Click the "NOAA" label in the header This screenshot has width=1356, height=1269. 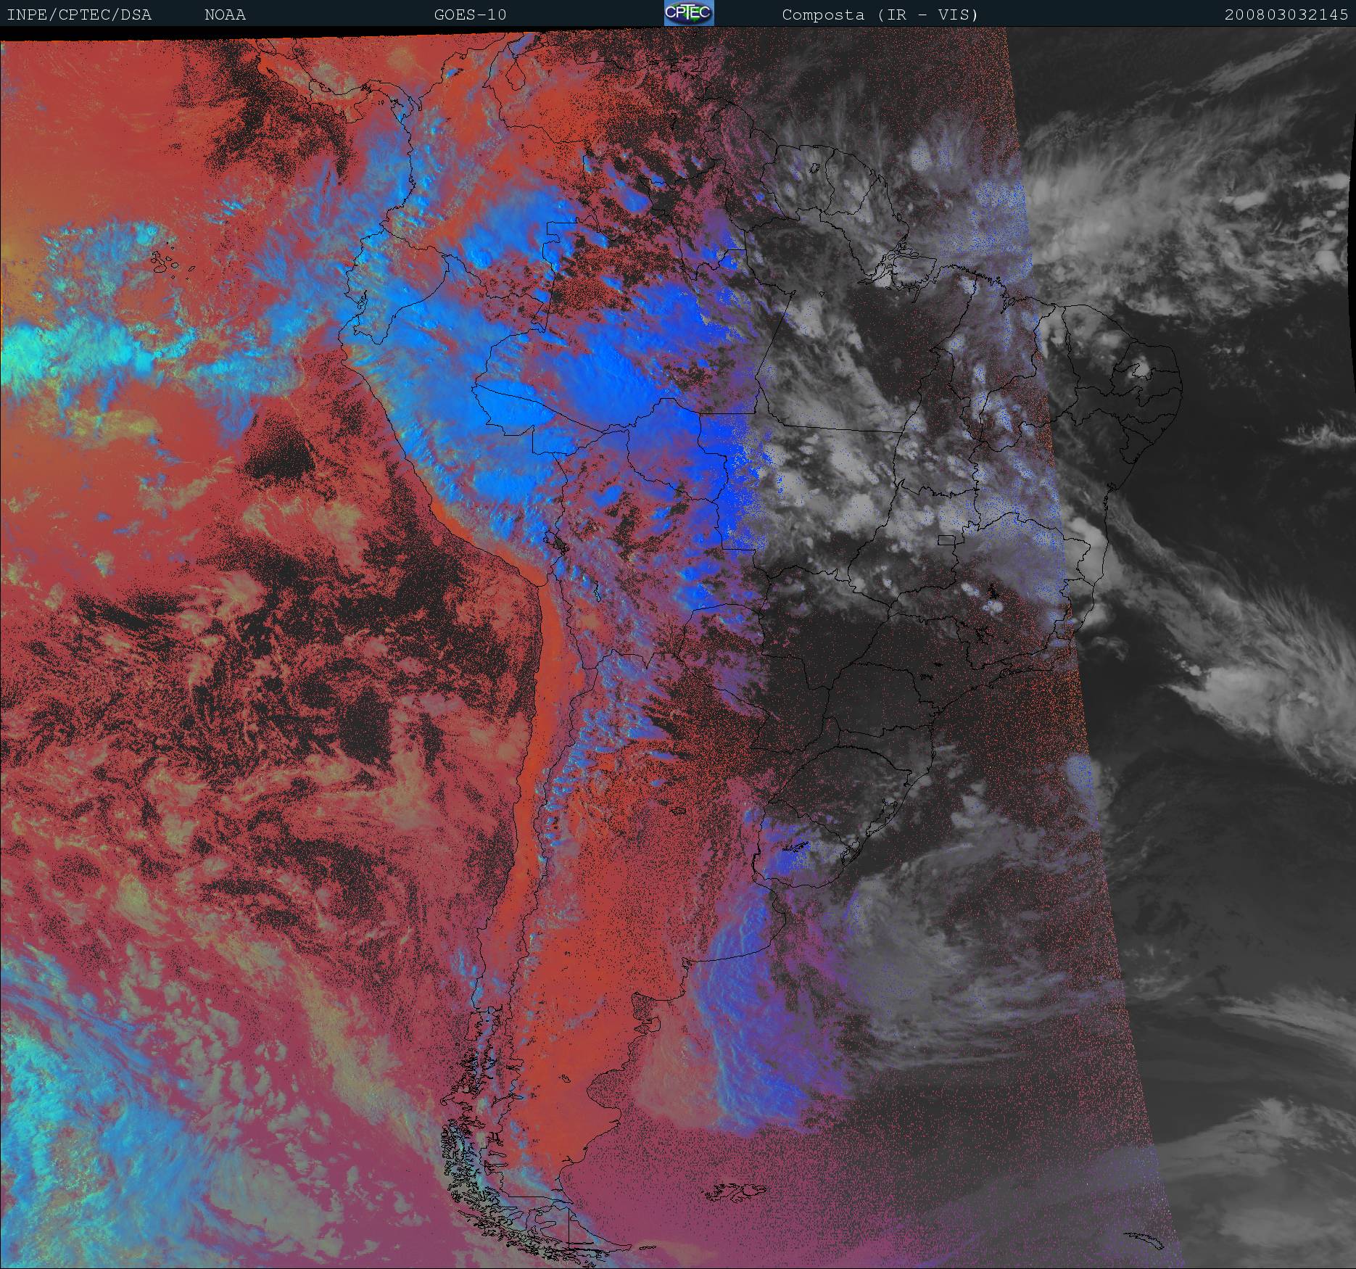click(x=225, y=15)
